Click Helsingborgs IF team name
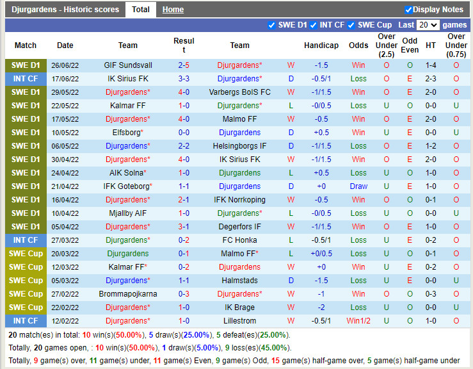This screenshot has width=473, height=369. click(x=239, y=146)
